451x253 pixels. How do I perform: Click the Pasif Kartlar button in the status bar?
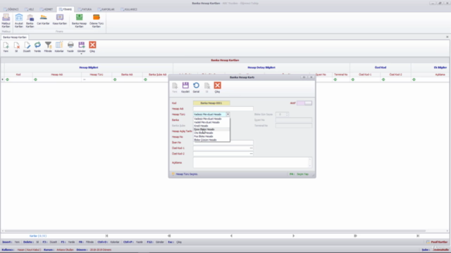pos(437,242)
